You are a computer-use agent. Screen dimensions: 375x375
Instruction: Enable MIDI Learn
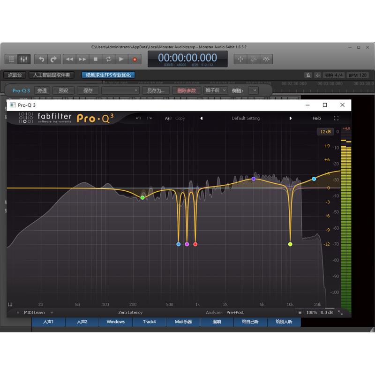tap(34, 312)
